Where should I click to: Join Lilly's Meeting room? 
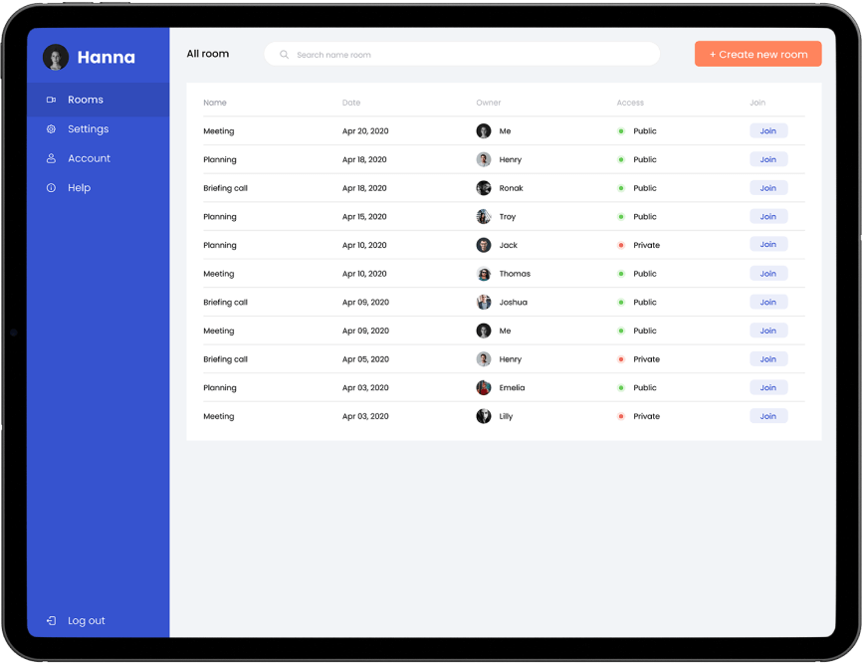tap(767, 416)
